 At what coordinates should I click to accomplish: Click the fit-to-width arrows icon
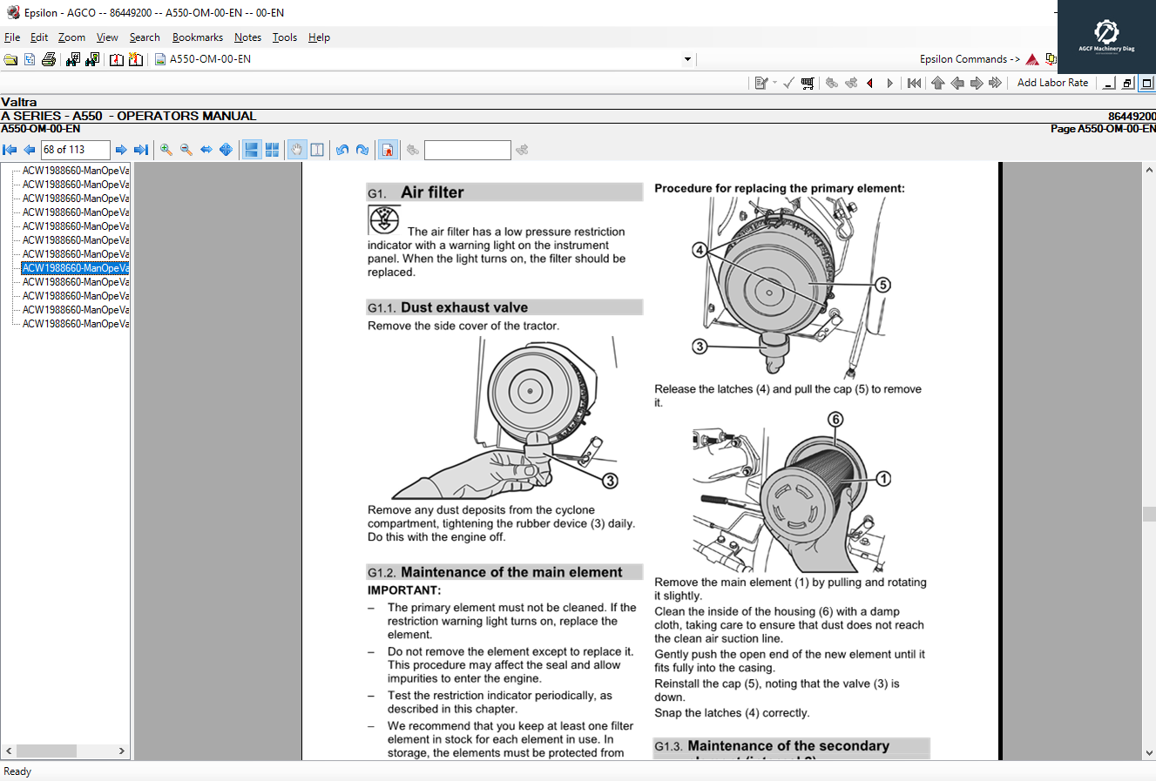206,150
